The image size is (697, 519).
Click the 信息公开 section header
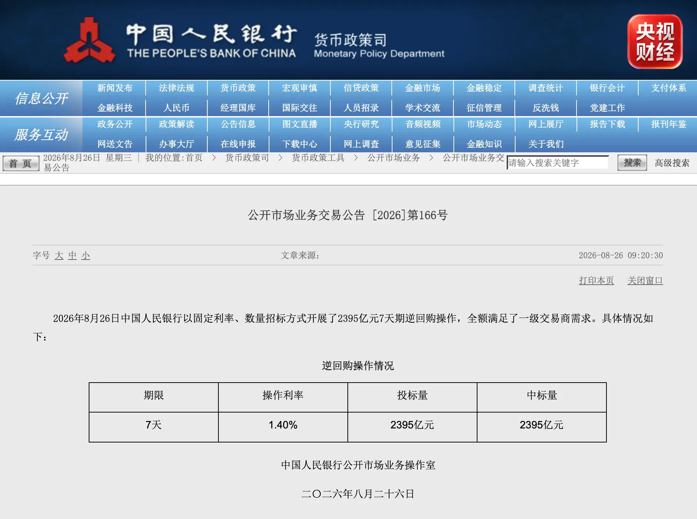pyautogui.click(x=41, y=98)
